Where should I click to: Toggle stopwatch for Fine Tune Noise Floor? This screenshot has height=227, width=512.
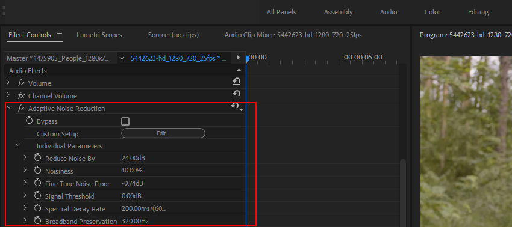pyautogui.click(x=37, y=183)
